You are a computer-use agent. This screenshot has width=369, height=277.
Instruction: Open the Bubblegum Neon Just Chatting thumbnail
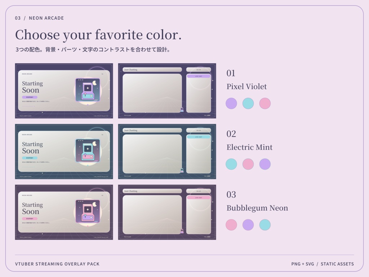[167, 212]
